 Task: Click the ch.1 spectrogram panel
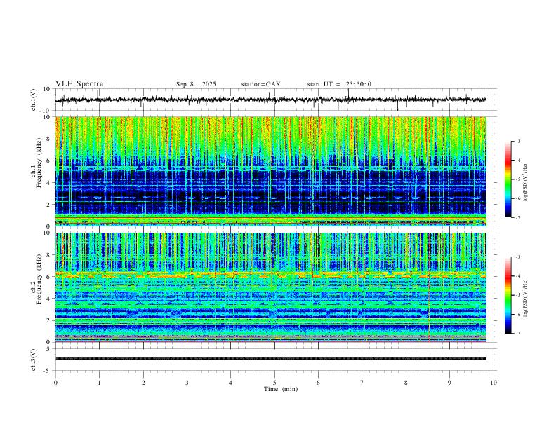click(x=270, y=171)
